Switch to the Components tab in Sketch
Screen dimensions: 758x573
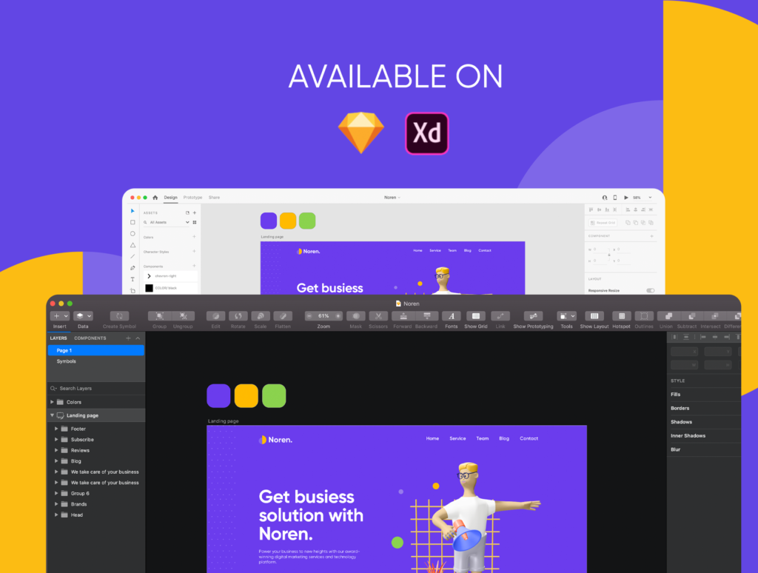pos(90,338)
